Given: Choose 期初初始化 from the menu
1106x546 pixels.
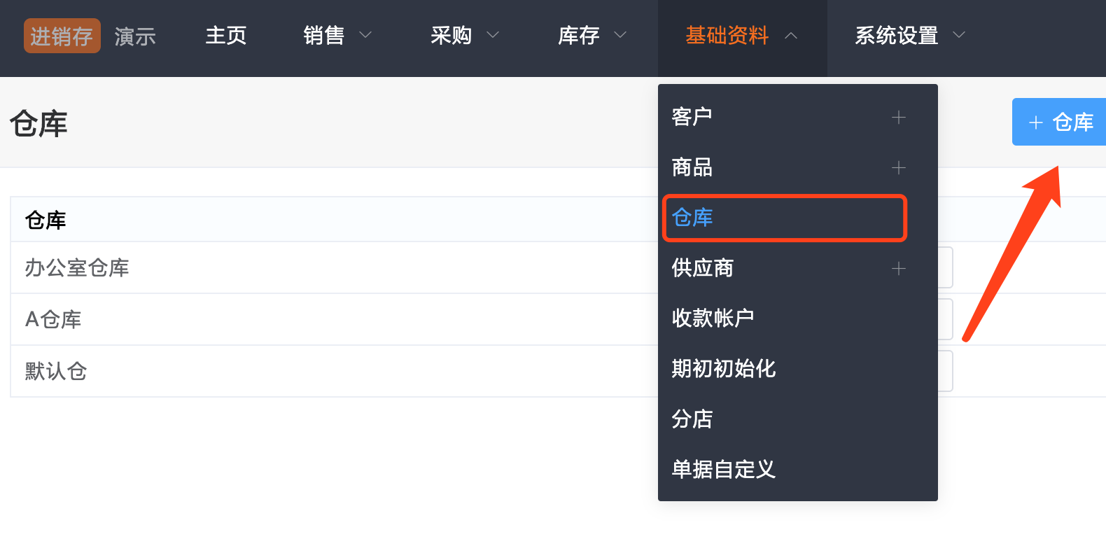Looking at the screenshot, I should [x=723, y=369].
